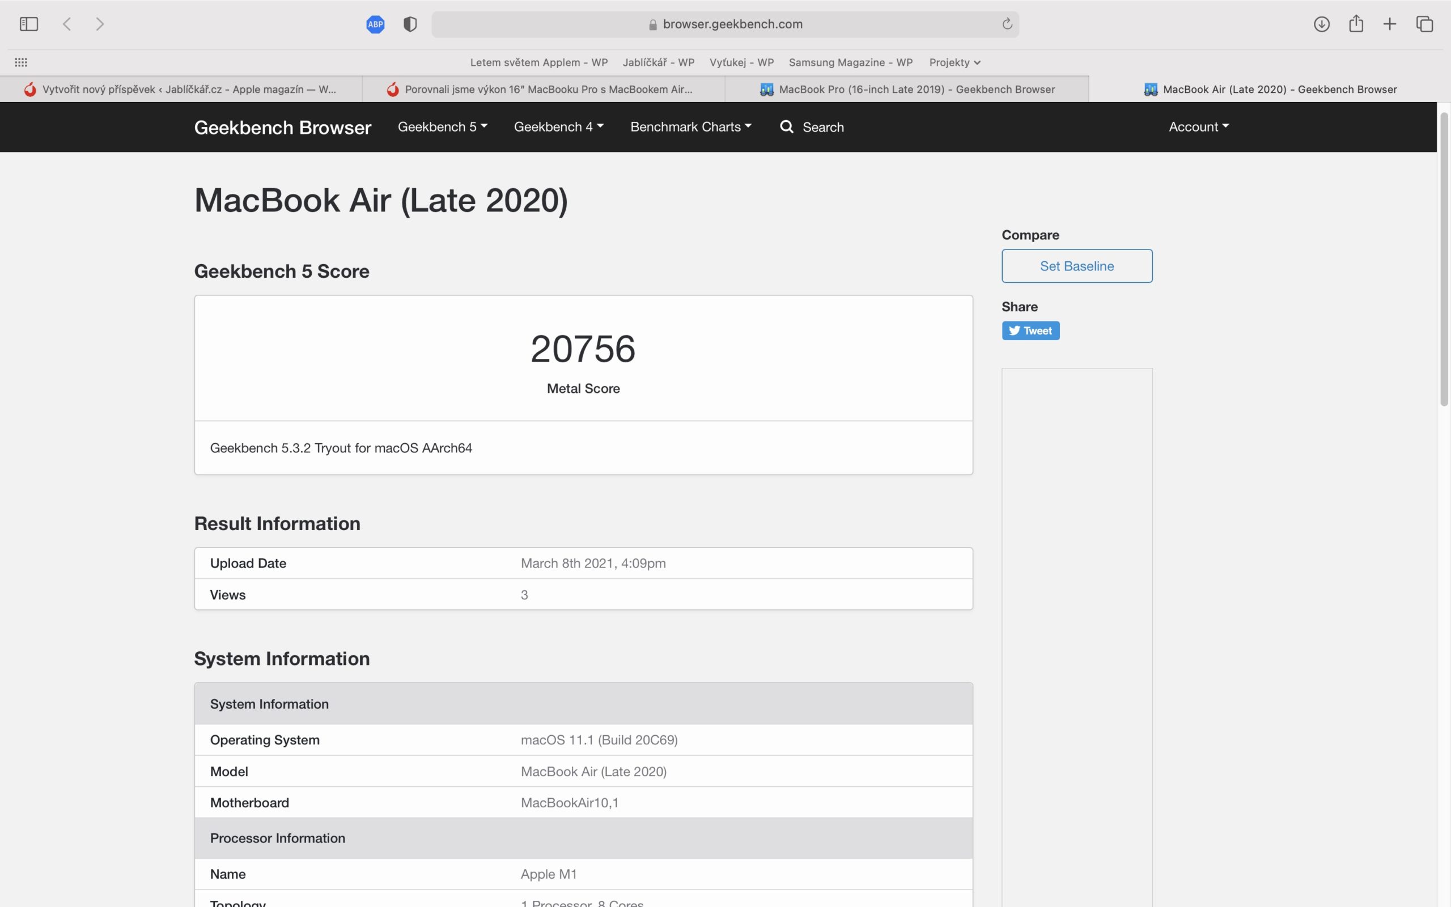The height and width of the screenshot is (907, 1451).
Task: Click the Motherboard value MacBookAir10,1
Action: coord(570,803)
